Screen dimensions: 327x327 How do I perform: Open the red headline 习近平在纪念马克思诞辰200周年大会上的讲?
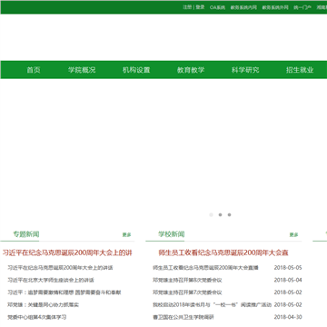point(67,253)
